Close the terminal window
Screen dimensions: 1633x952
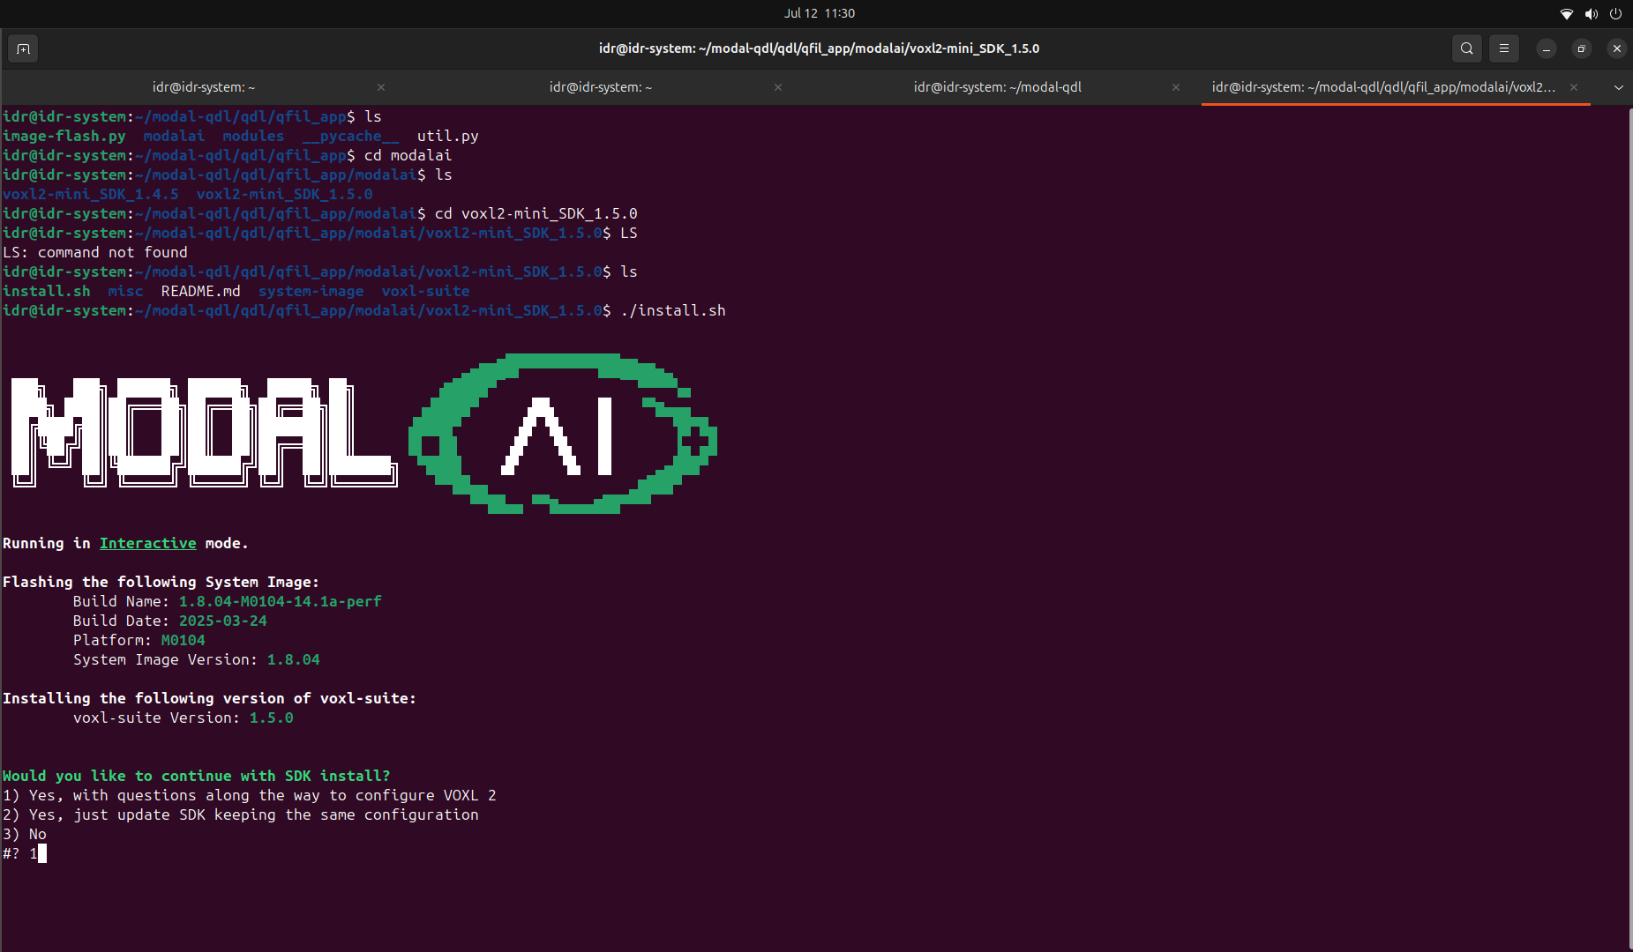1617,48
